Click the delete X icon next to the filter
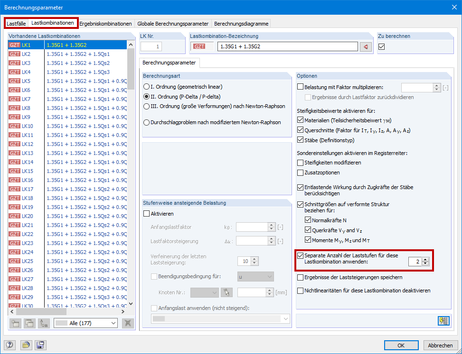 [127, 323]
